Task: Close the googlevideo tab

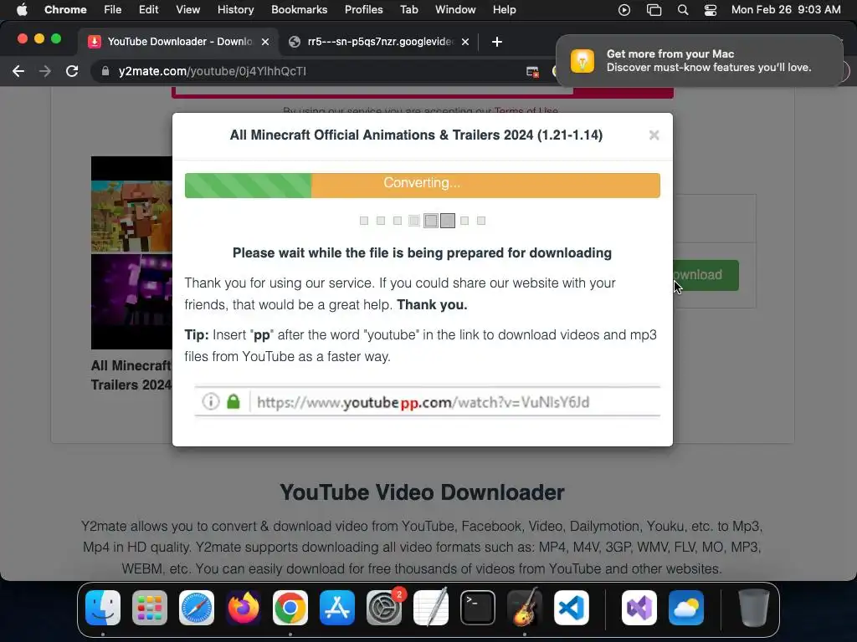Action: pyautogui.click(x=465, y=42)
